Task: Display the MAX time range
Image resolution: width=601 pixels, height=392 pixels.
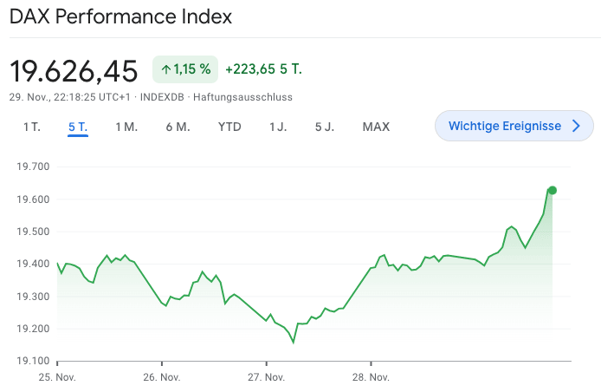Action: (376, 127)
